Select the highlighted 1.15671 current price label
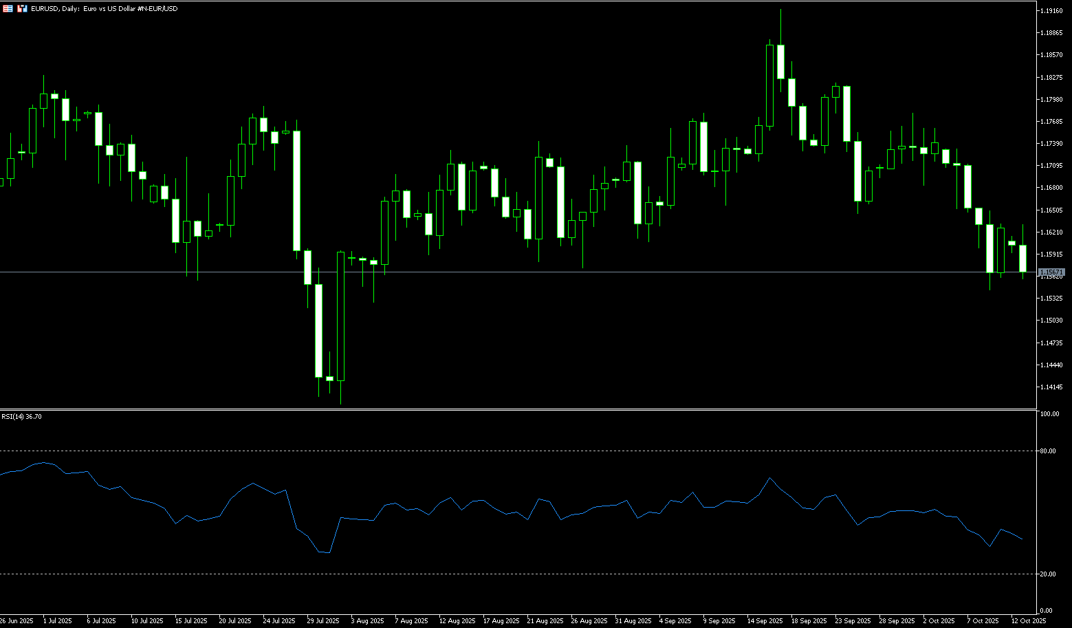1072x628 pixels. (1051, 273)
